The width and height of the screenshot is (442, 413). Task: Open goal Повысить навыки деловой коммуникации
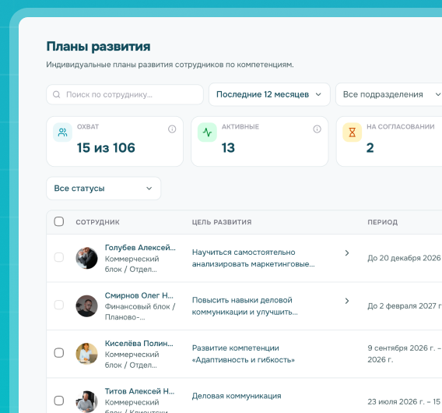(x=244, y=306)
